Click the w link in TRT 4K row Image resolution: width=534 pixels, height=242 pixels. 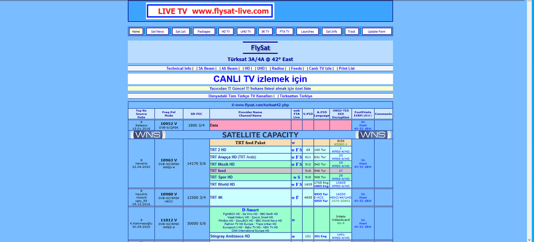(293, 197)
